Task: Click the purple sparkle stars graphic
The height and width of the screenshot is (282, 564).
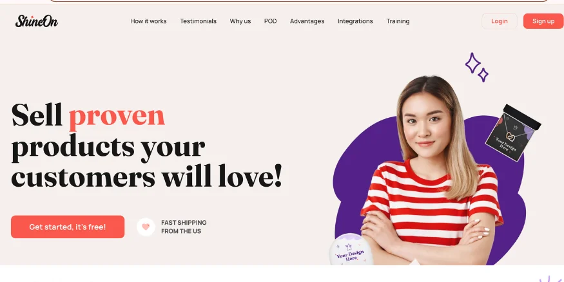Action: 476,67
